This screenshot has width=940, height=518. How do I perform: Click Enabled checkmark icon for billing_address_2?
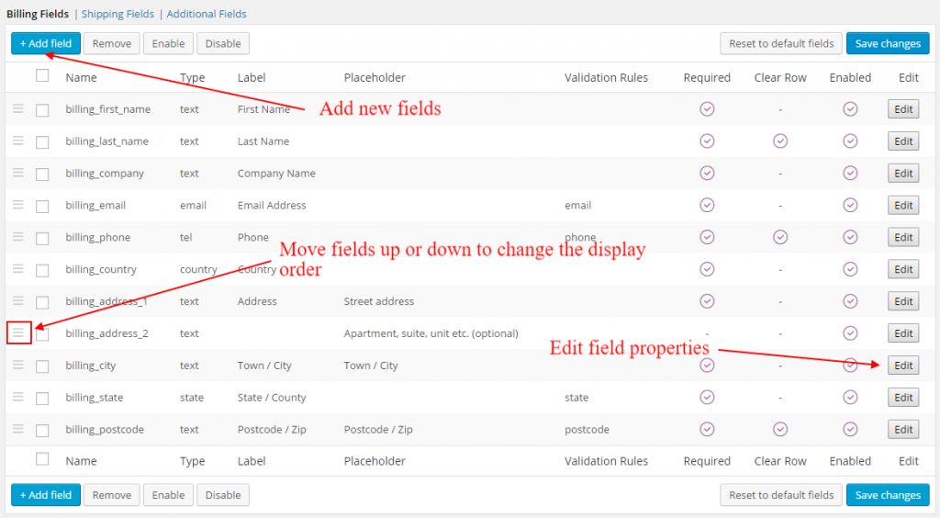pyautogui.click(x=850, y=333)
